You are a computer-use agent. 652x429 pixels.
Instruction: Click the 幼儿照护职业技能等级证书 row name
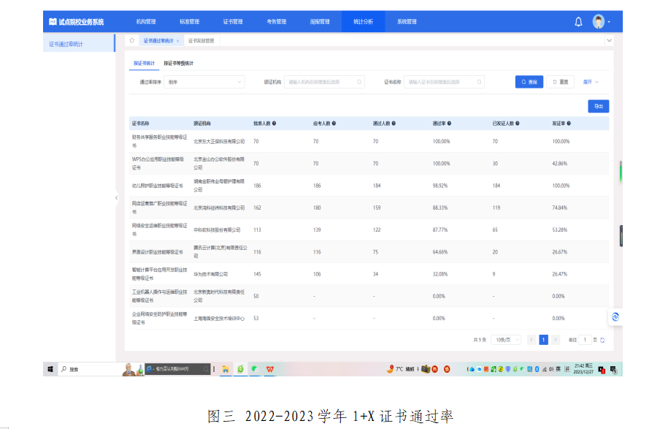(157, 186)
